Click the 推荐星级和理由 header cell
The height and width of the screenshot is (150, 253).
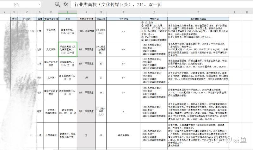(198, 19)
